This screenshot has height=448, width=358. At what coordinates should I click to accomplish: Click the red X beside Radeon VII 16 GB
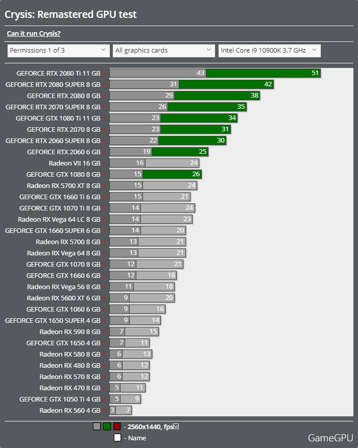104,163
